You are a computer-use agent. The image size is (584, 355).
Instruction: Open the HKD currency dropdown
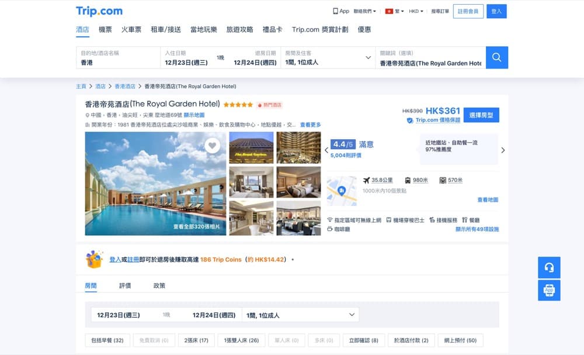(x=416, y=11)
